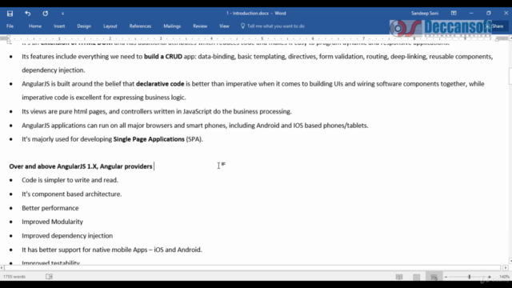Select the View ribbon tab

tap(224, 26)
